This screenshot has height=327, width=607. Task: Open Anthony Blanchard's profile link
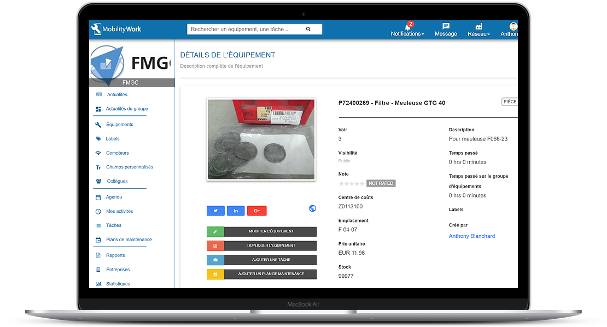tap(472, 236)
